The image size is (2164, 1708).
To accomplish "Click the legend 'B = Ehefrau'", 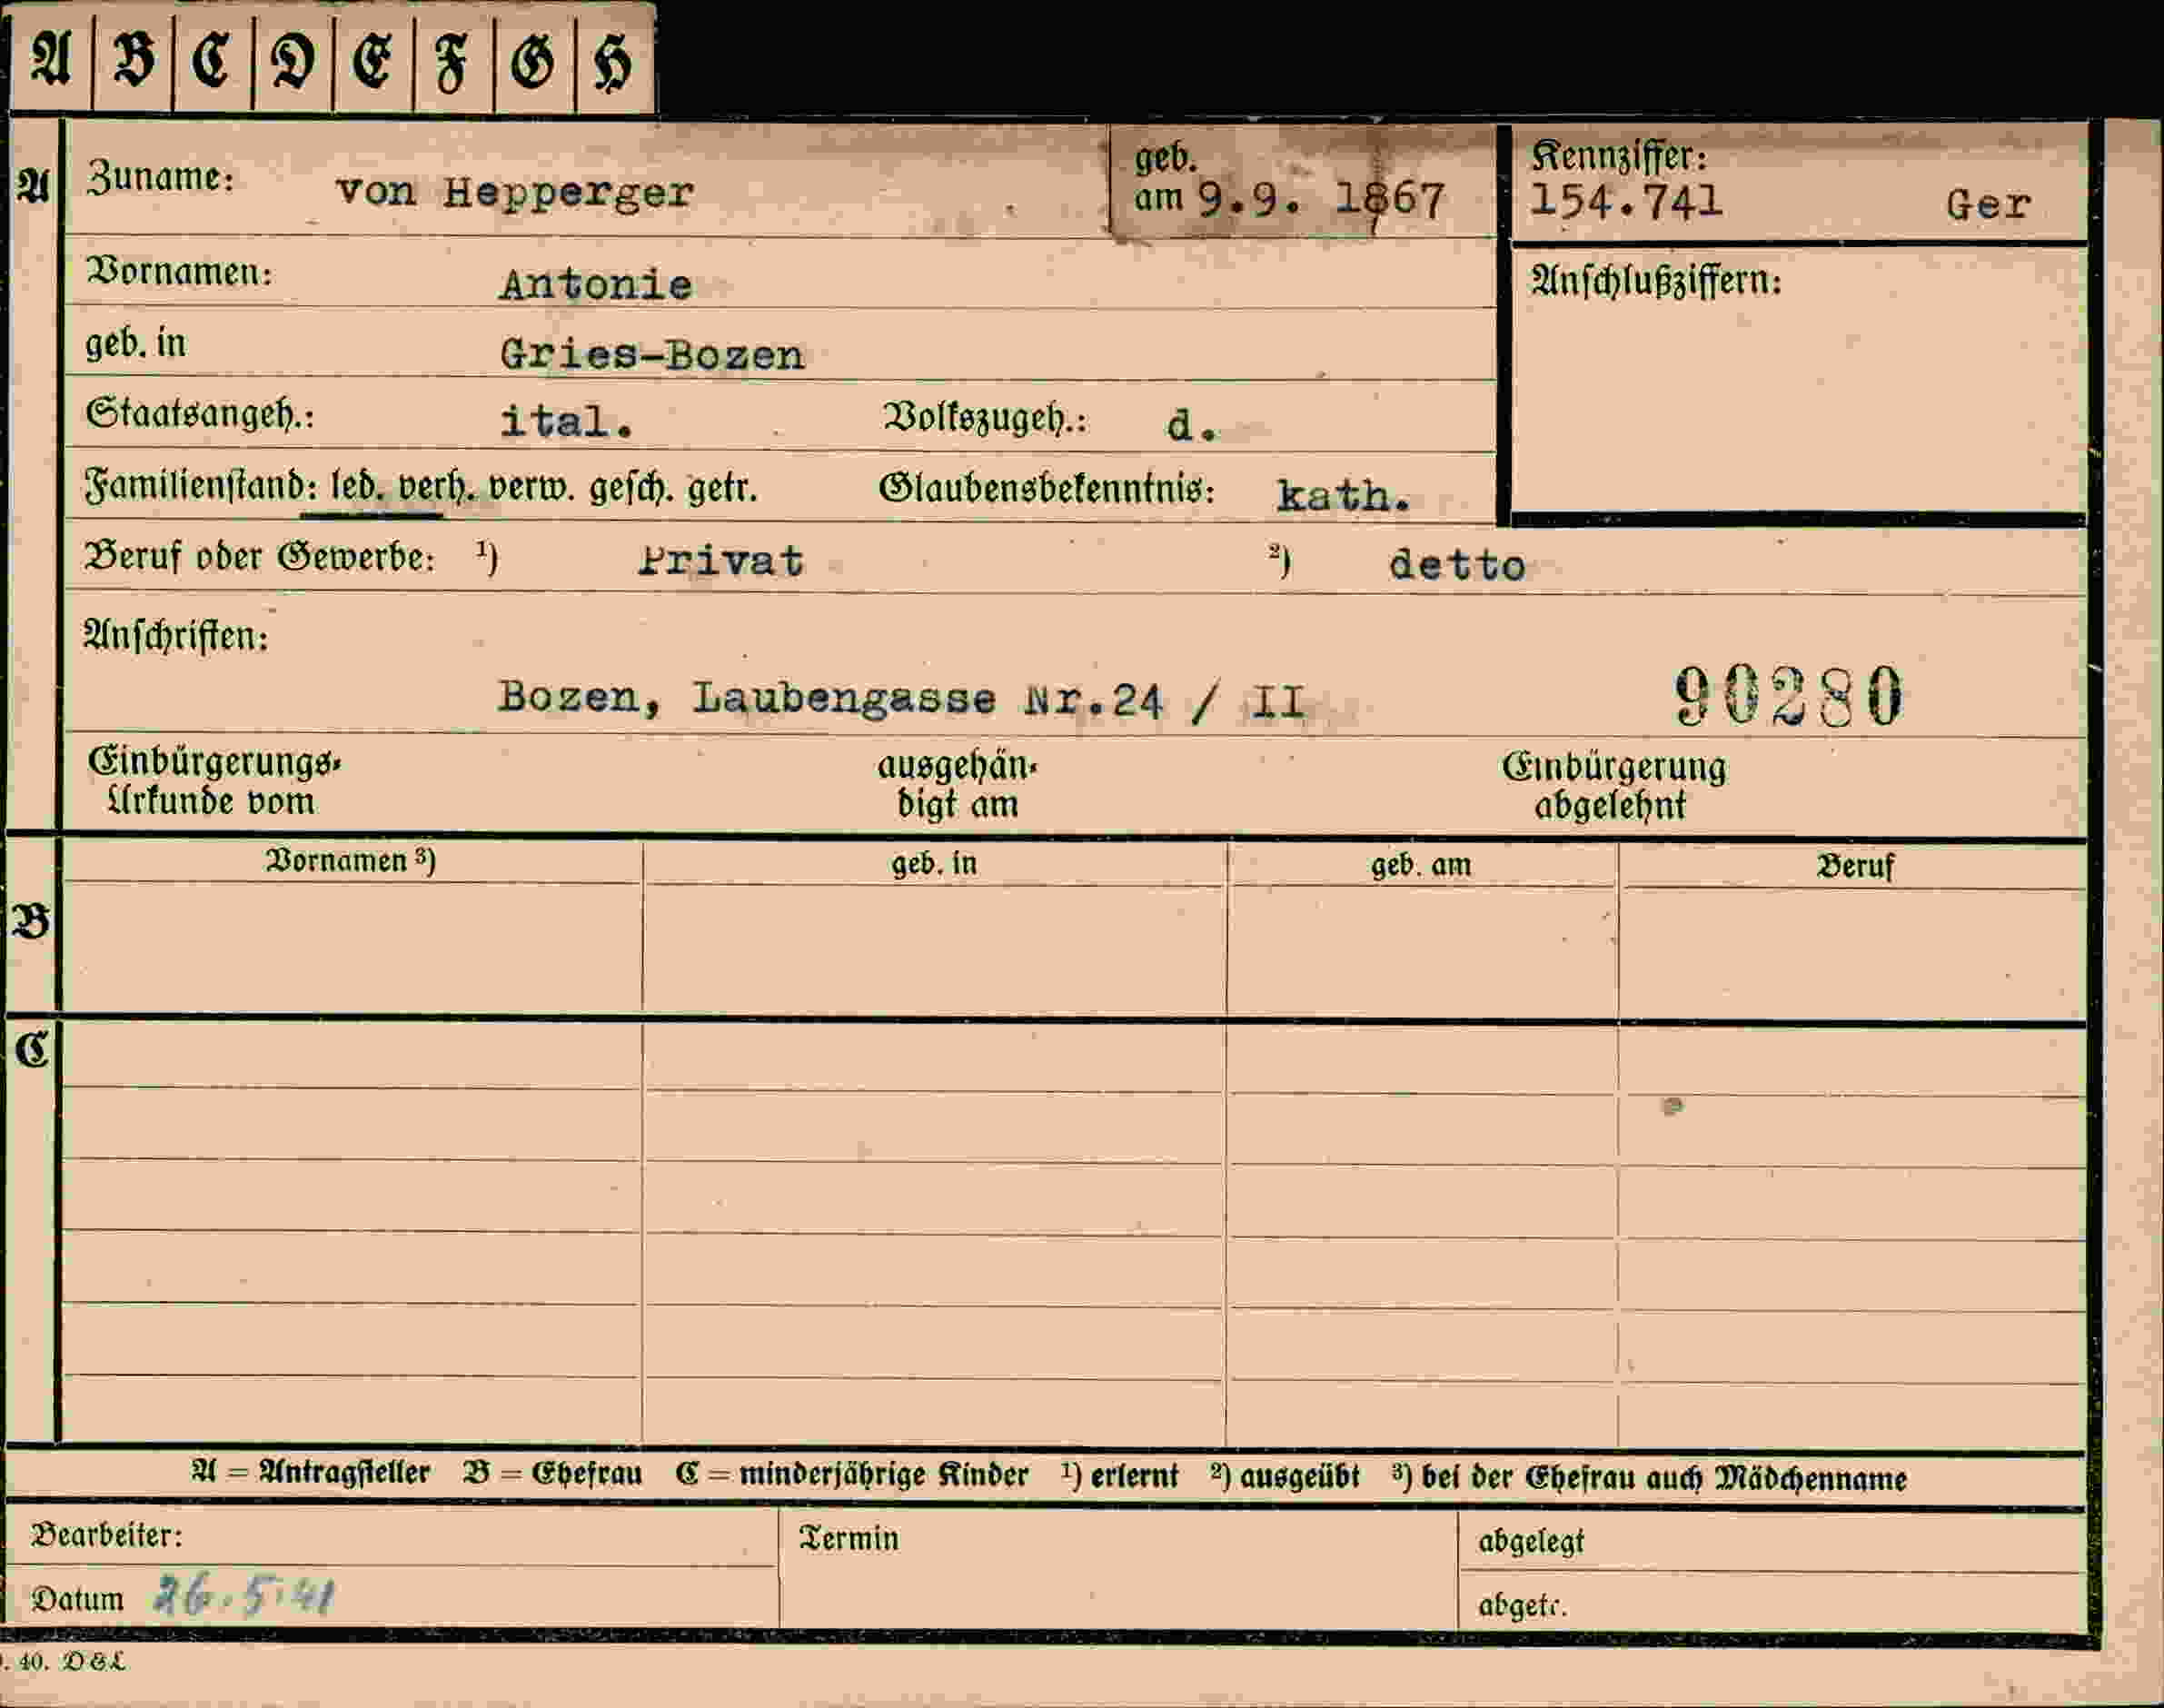I will 553,1474.
